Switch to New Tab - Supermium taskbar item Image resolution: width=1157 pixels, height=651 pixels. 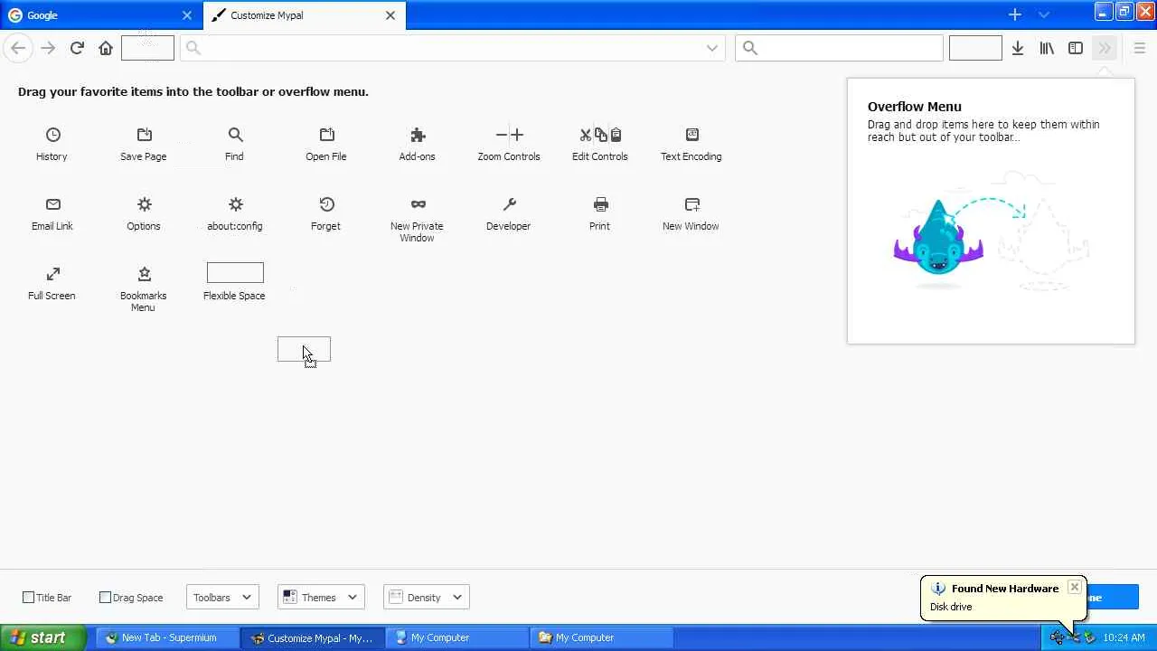pyautogui.click(x=166, y=637)
